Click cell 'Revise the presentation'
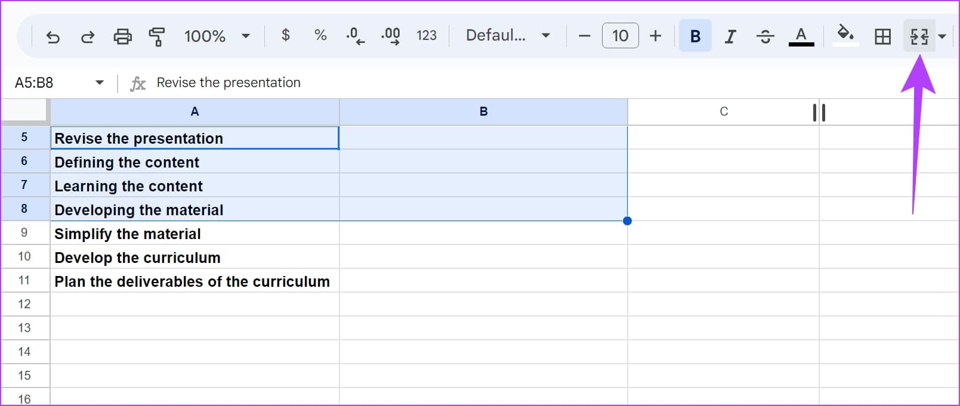 pyautogui.click(x=195, y=138)
